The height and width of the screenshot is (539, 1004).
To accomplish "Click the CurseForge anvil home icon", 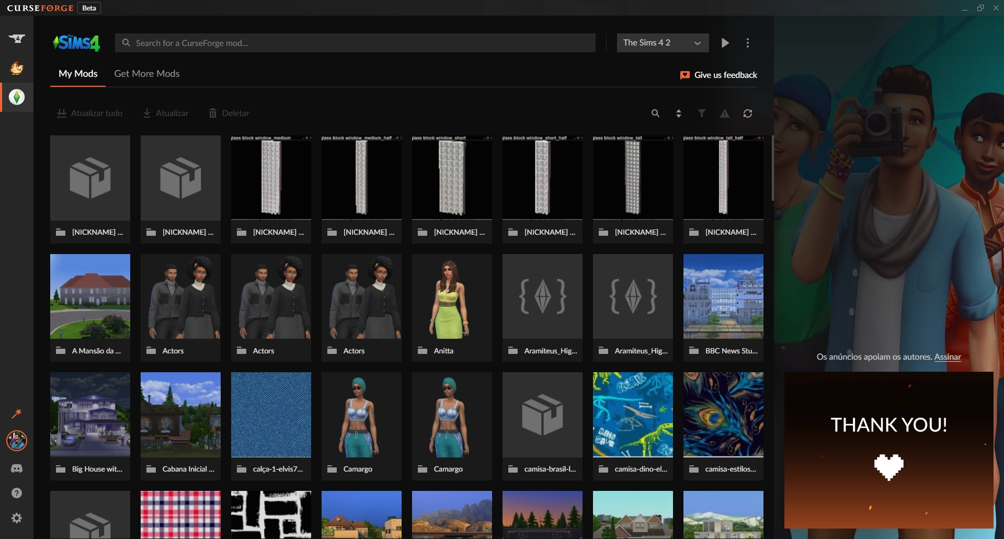I will pos(17,38).
